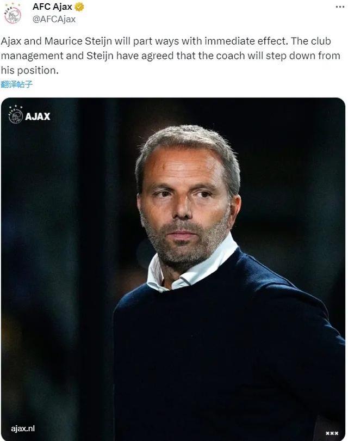Click the three-cross mark in photo corner
348x441 pixels.
[x=332, y=433]
